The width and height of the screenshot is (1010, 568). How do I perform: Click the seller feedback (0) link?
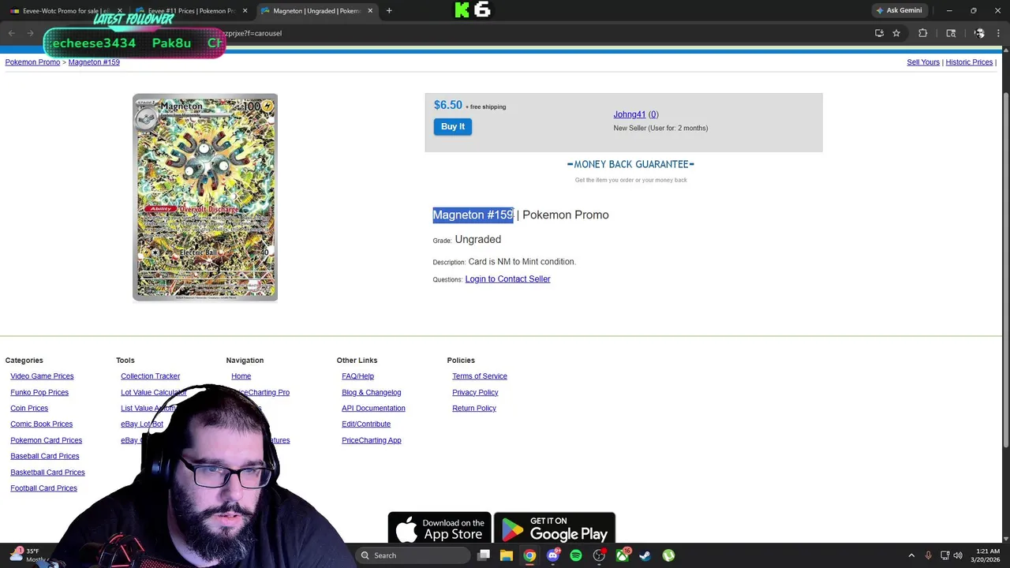pyautogui.click(x=653, y=114)
